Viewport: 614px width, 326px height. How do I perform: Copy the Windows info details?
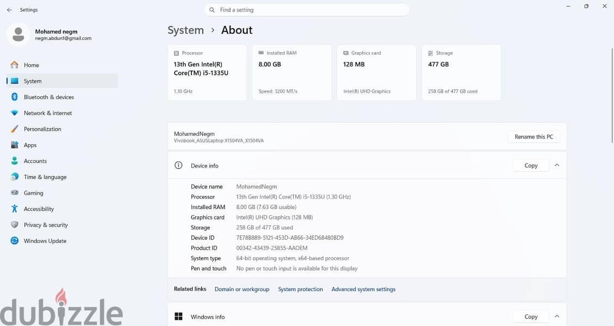click(531, 317)
